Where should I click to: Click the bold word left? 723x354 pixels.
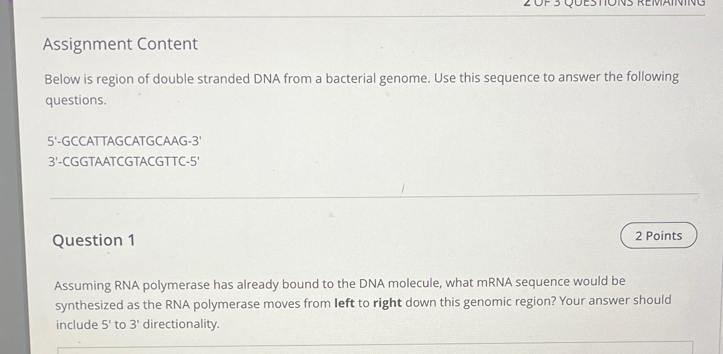(x=344, y=303)
